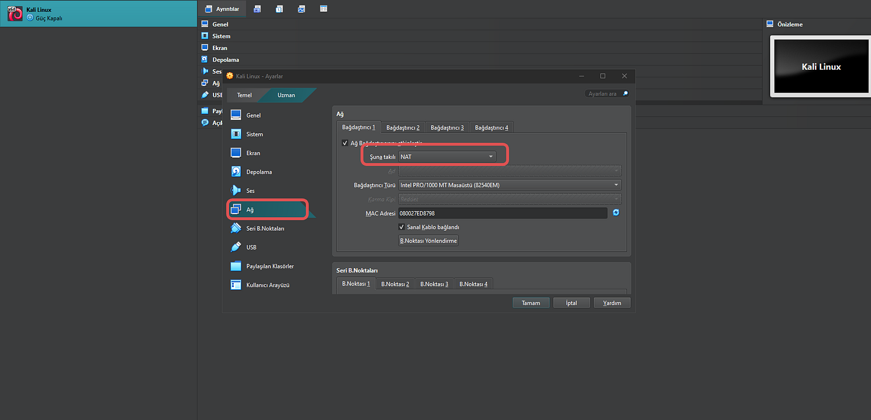Image resolution: width=871 pixels, height=420 pixels.
Task: Regenerate MAC address with the refresh icon
Action: (616, 213)
